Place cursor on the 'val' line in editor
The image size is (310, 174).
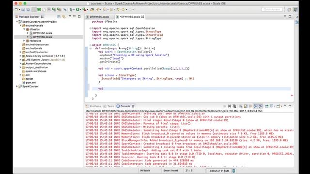point(191,88)
